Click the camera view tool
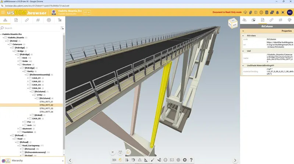Viewport: 294px width, 164px height. (114, 160)
